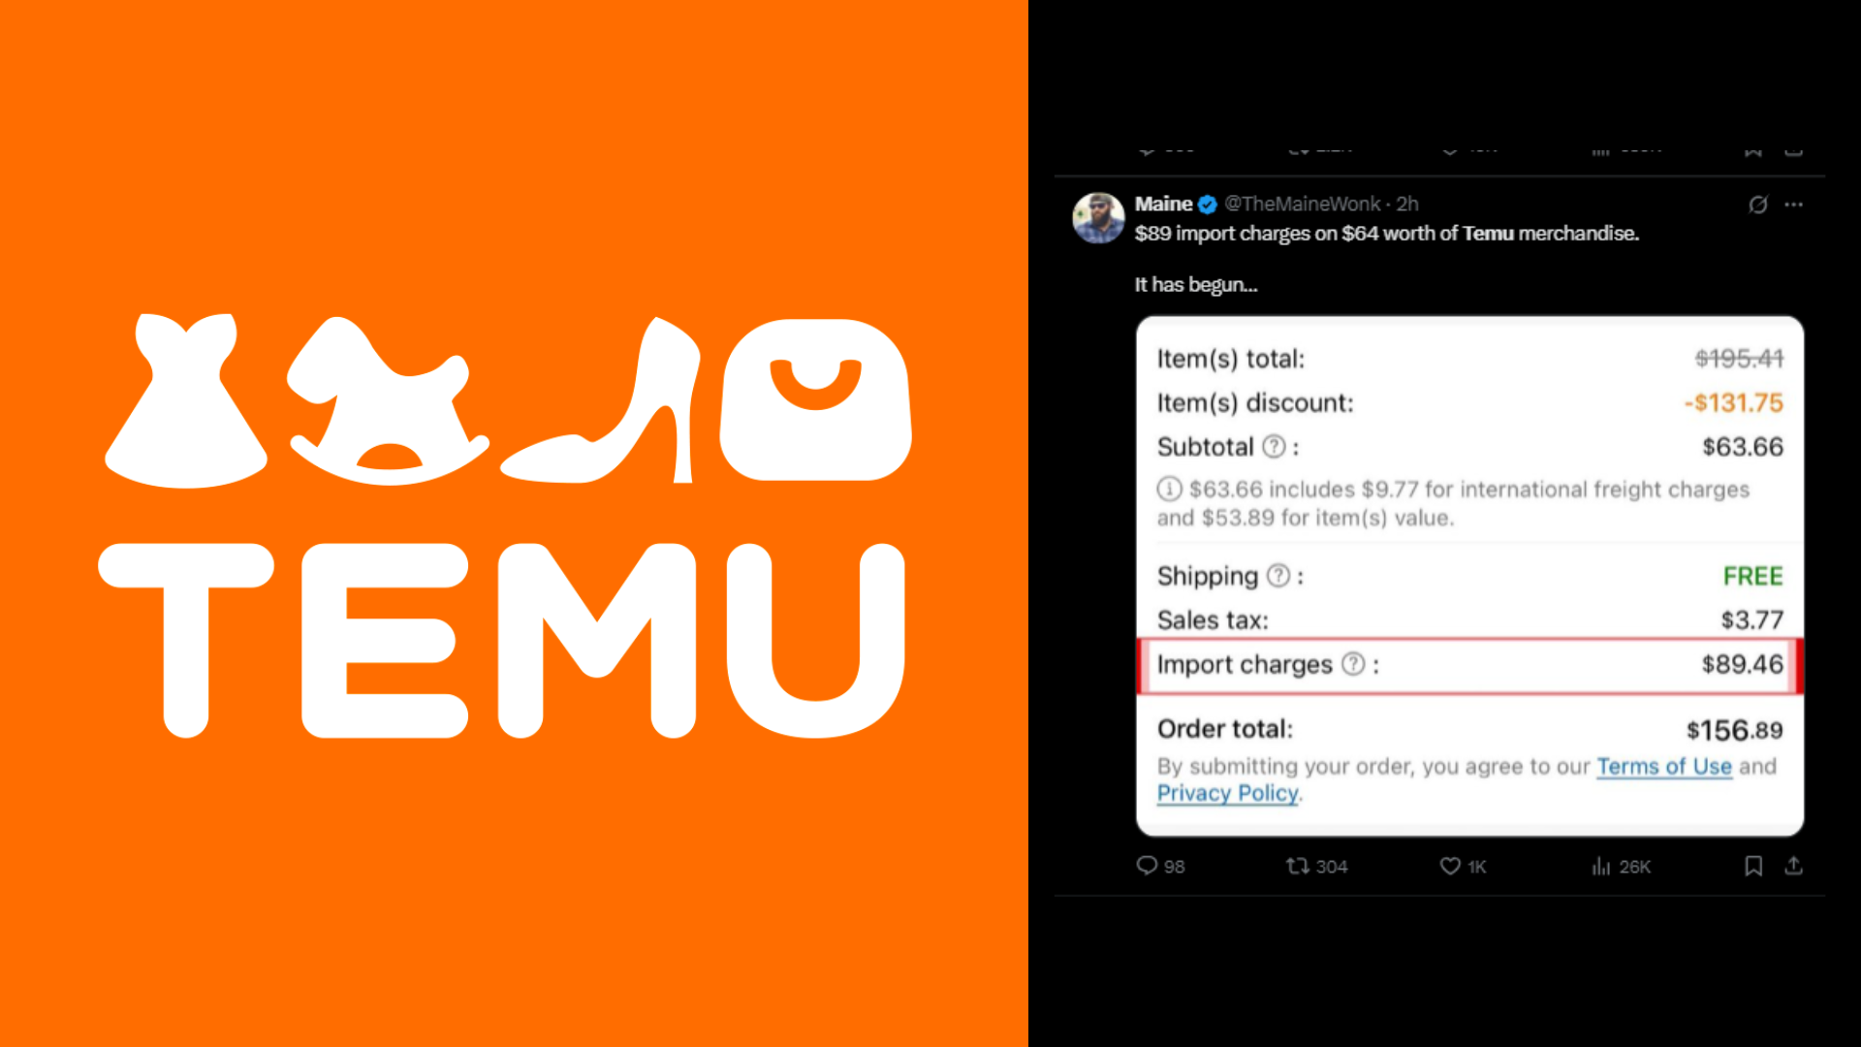Click the Maine display name
Viewport: 1861px width, 1047px height.
(1163, 204)
